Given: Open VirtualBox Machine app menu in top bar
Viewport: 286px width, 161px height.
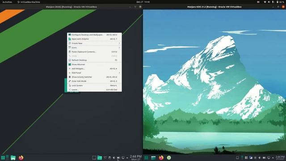Looking at the screenshot, I should pos(29,2).
